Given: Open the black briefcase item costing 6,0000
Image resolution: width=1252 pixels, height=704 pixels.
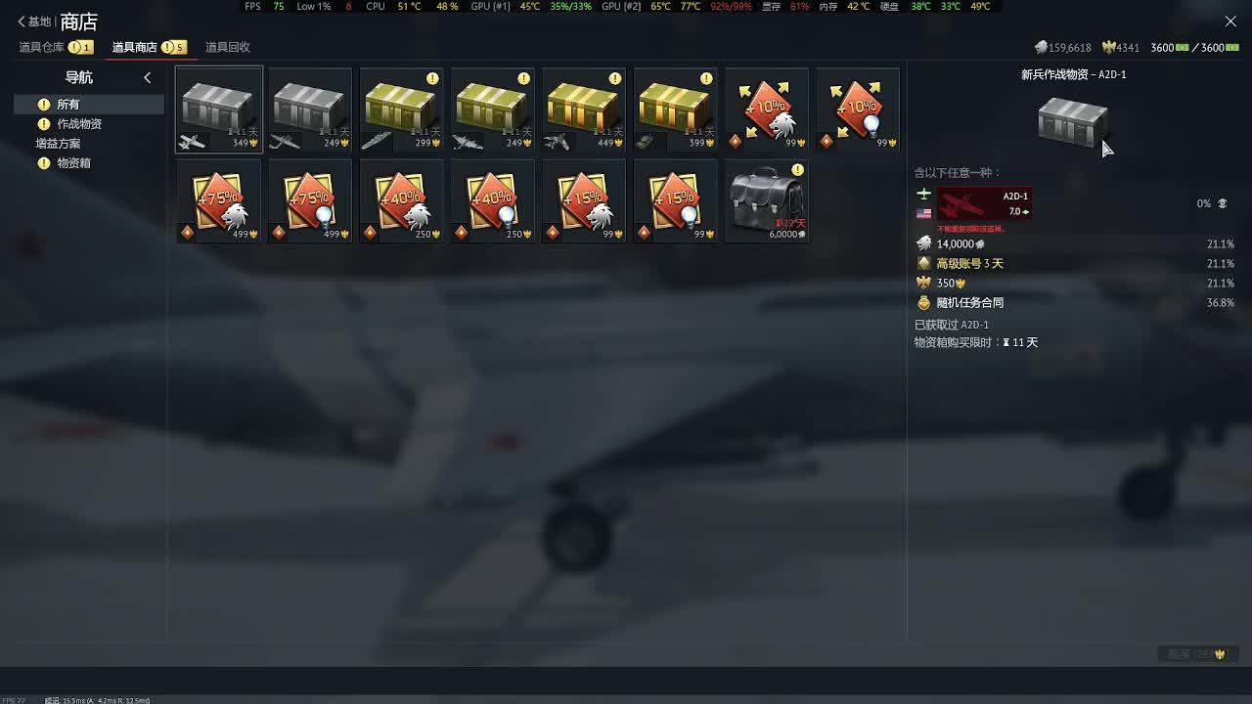Looking at the screenshot, I should click(767, 200).
